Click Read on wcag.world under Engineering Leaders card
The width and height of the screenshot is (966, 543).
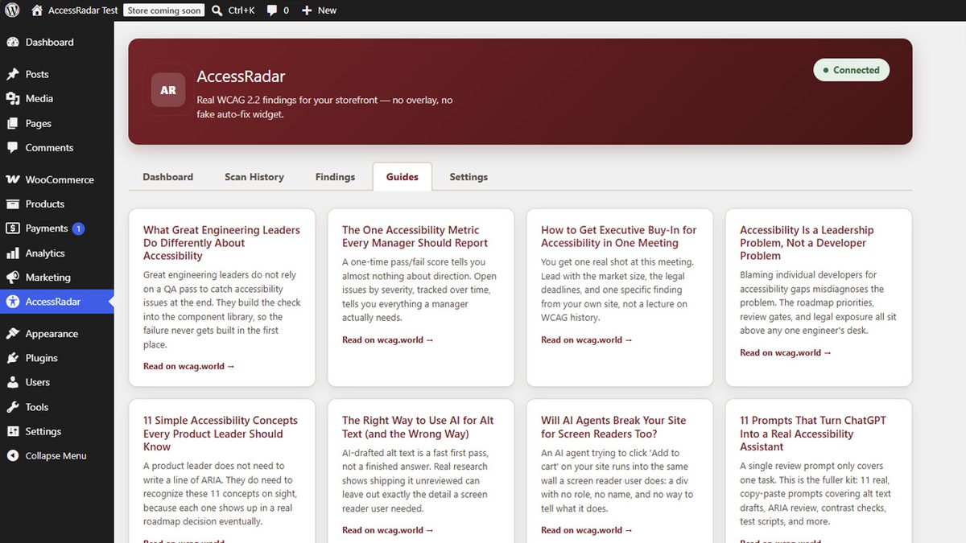(x=189, y=366)
